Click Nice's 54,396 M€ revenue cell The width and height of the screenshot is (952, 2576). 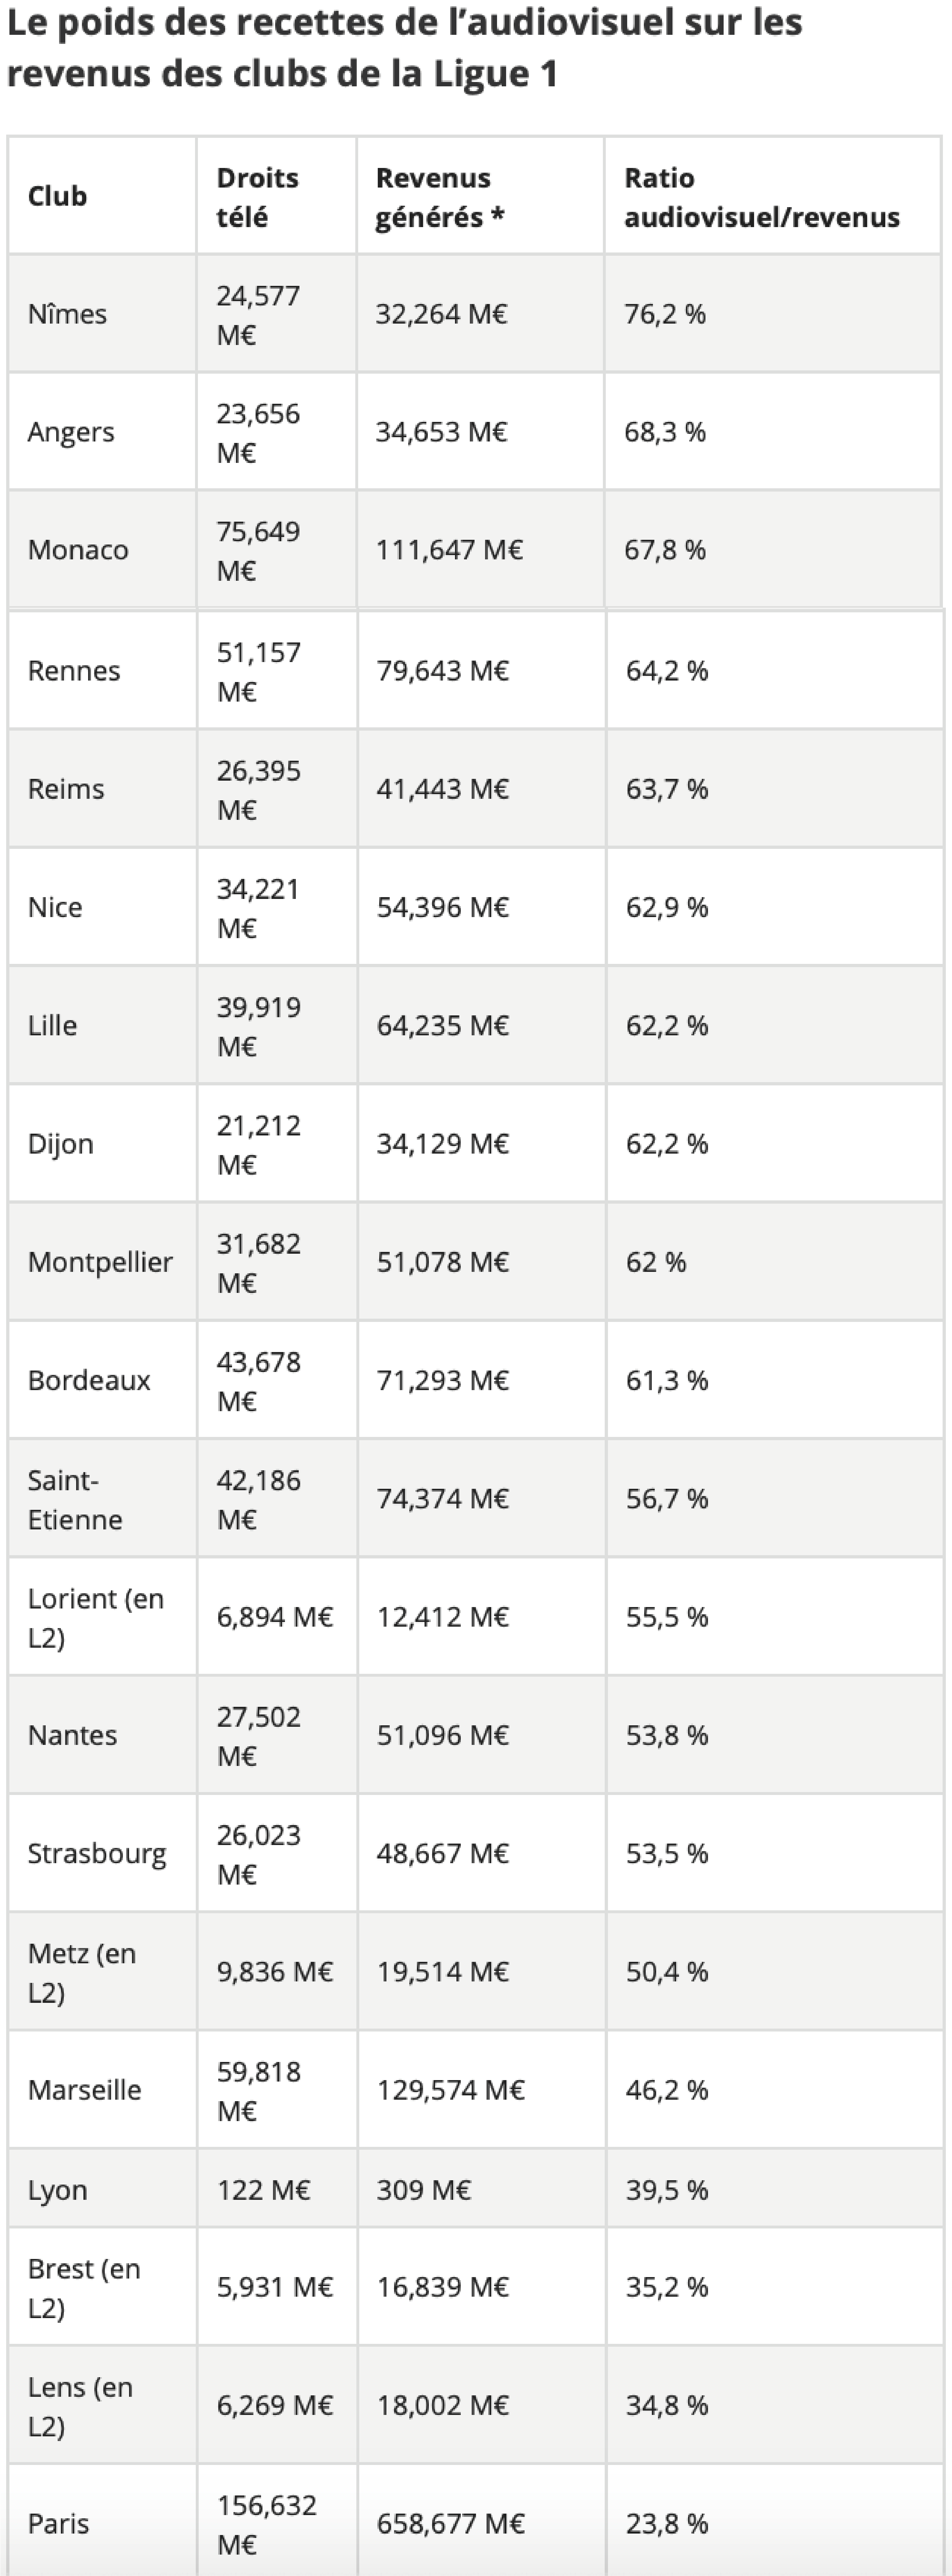coord(443,907)
